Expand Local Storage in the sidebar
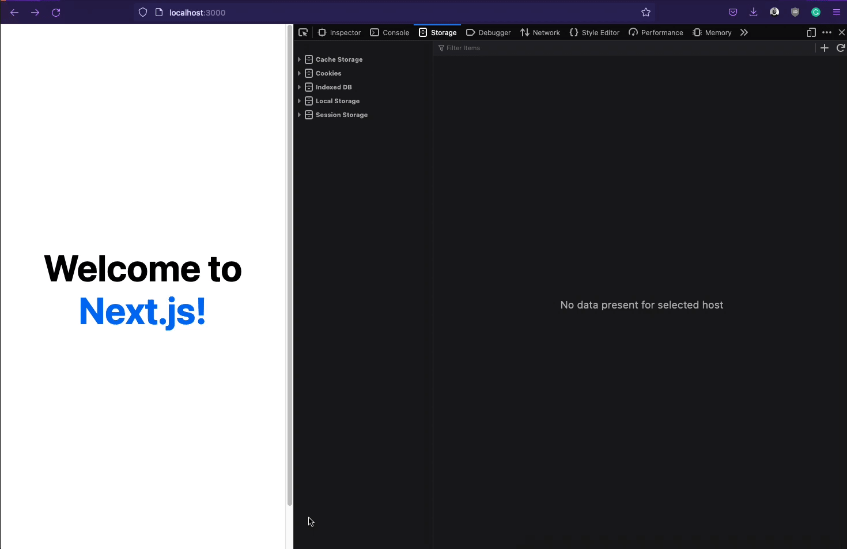This screenshot has height=549, width=847. tap(298, 101)
